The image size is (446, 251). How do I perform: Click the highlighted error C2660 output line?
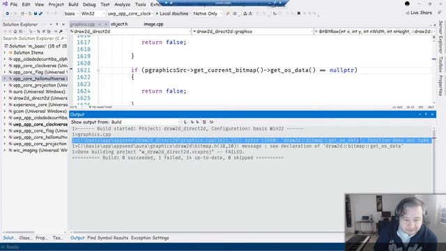pyautogui.click(x=252, y=140)
